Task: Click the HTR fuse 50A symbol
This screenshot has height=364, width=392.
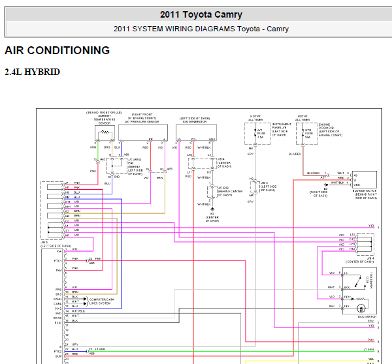Action: click(x=302, y=134)
